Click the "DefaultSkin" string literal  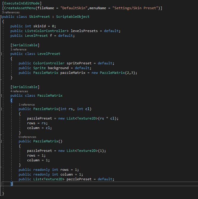click(x=74, y=8)
